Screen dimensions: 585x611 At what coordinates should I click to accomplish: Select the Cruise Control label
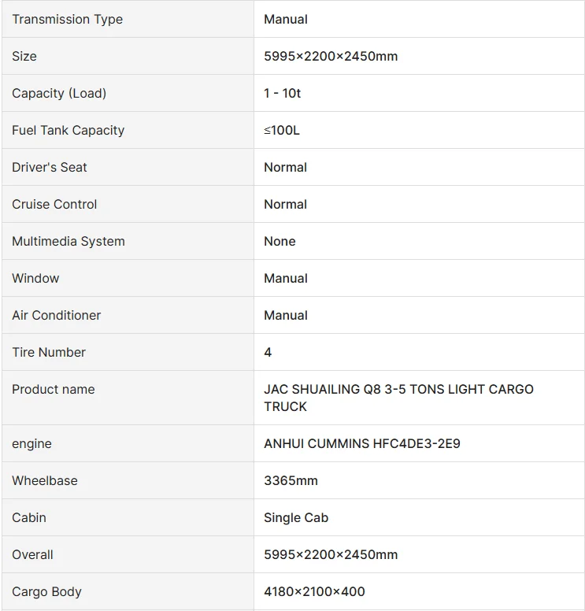point(54,204)
